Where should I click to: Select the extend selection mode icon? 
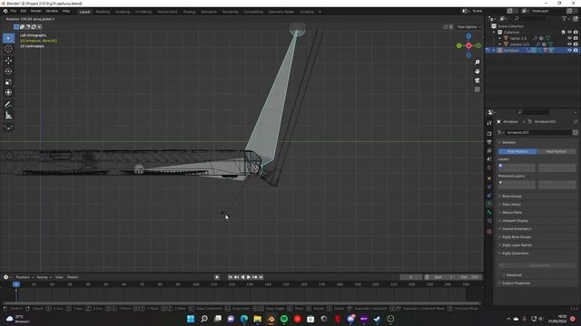[x=22, y=26]
